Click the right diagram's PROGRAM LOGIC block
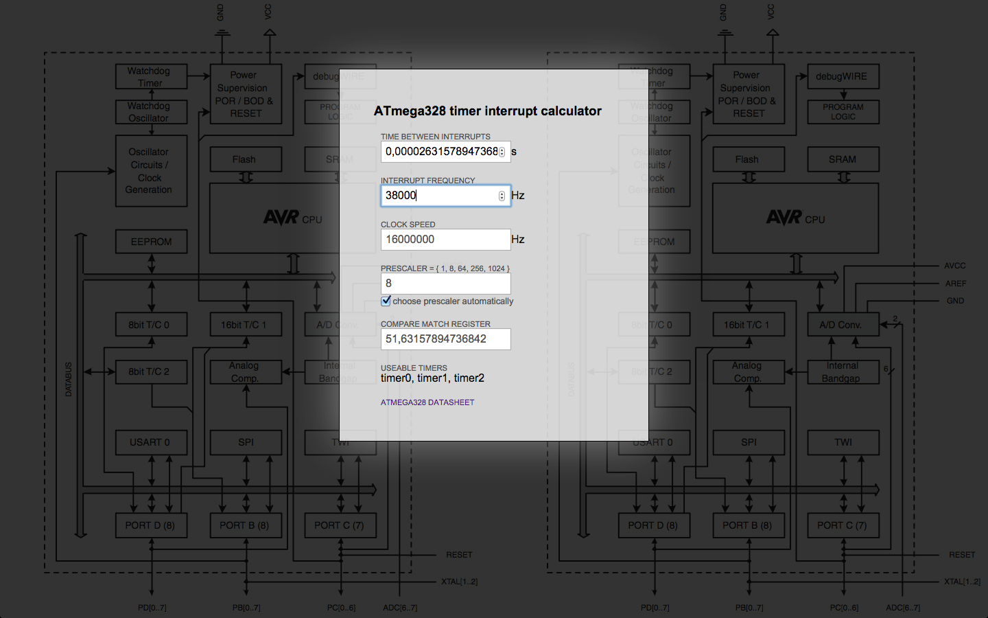The height and width of the screenshot is (618, 988). pyautogui.click(x=843, y=112)
